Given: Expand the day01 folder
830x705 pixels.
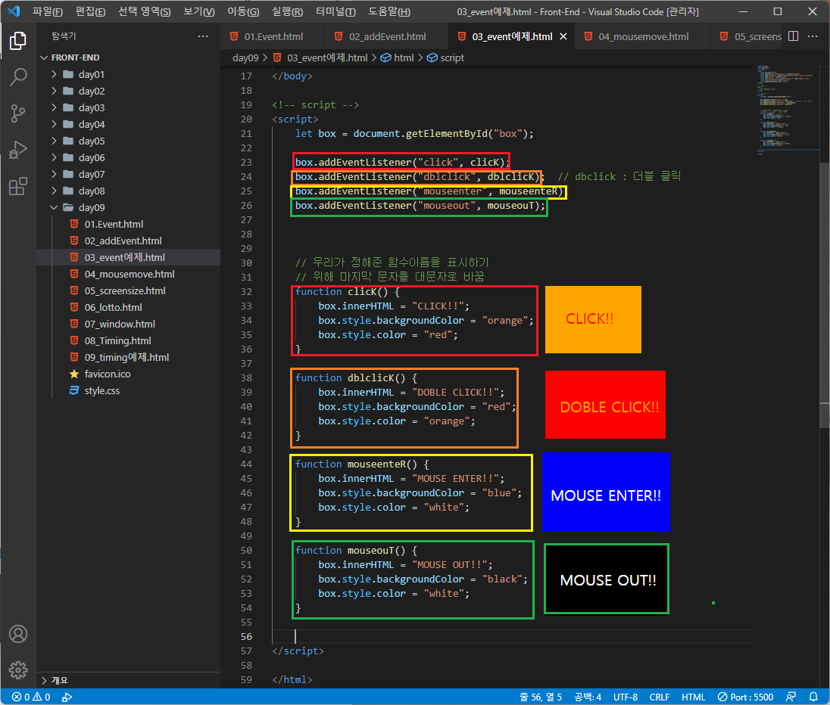Looking at the screenshot, I should coord(54,74).
